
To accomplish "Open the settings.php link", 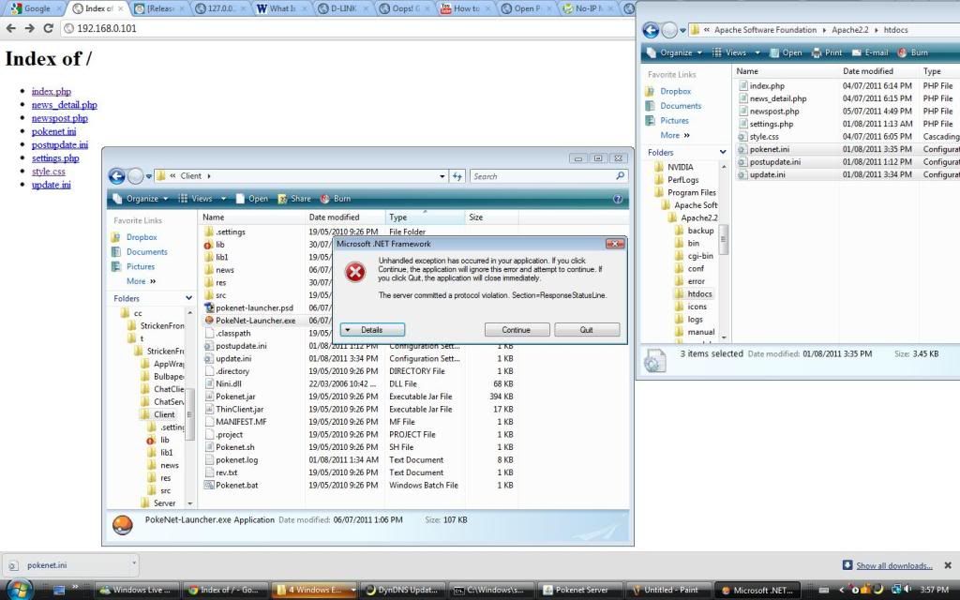I will [54, 158].
